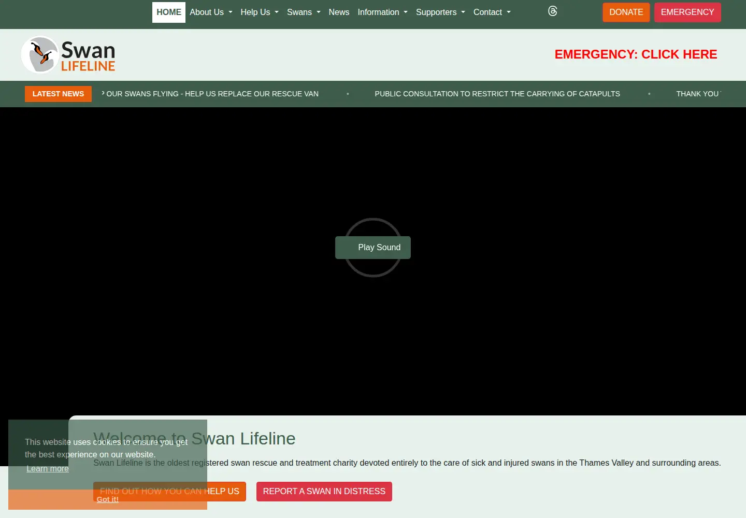The height and width of the screenshot is (518, 746).
Task: Click the EMERGENCY button in navbar
Action: [x=687, y=12]
